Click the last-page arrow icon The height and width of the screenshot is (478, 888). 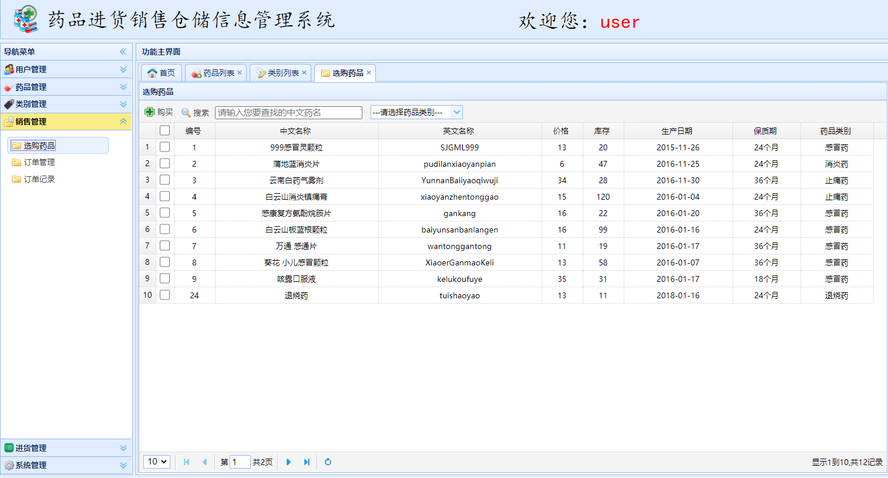(307, 462)
